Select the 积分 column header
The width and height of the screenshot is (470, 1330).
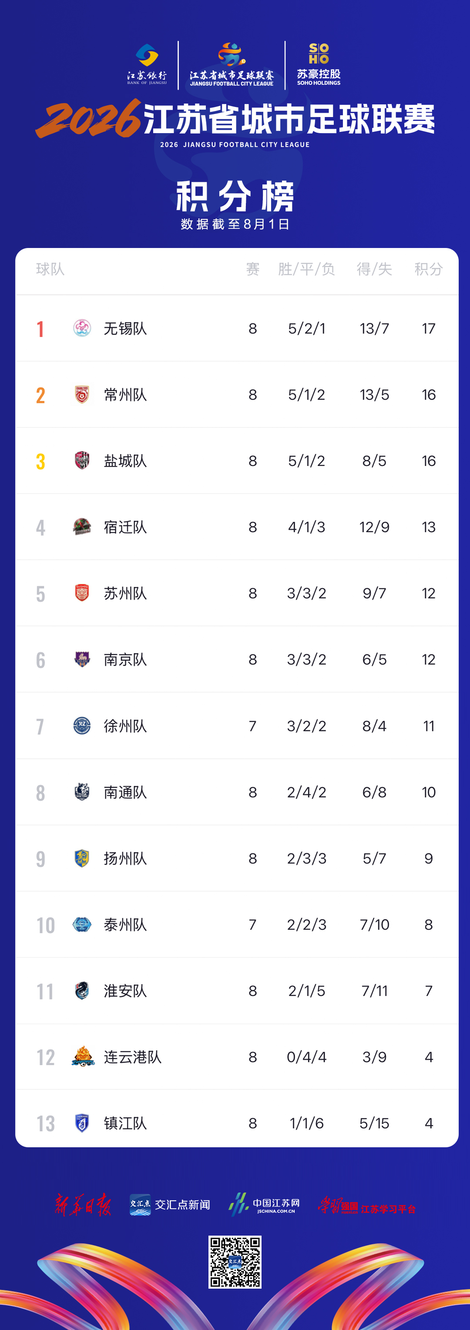(x=429, y=269)
